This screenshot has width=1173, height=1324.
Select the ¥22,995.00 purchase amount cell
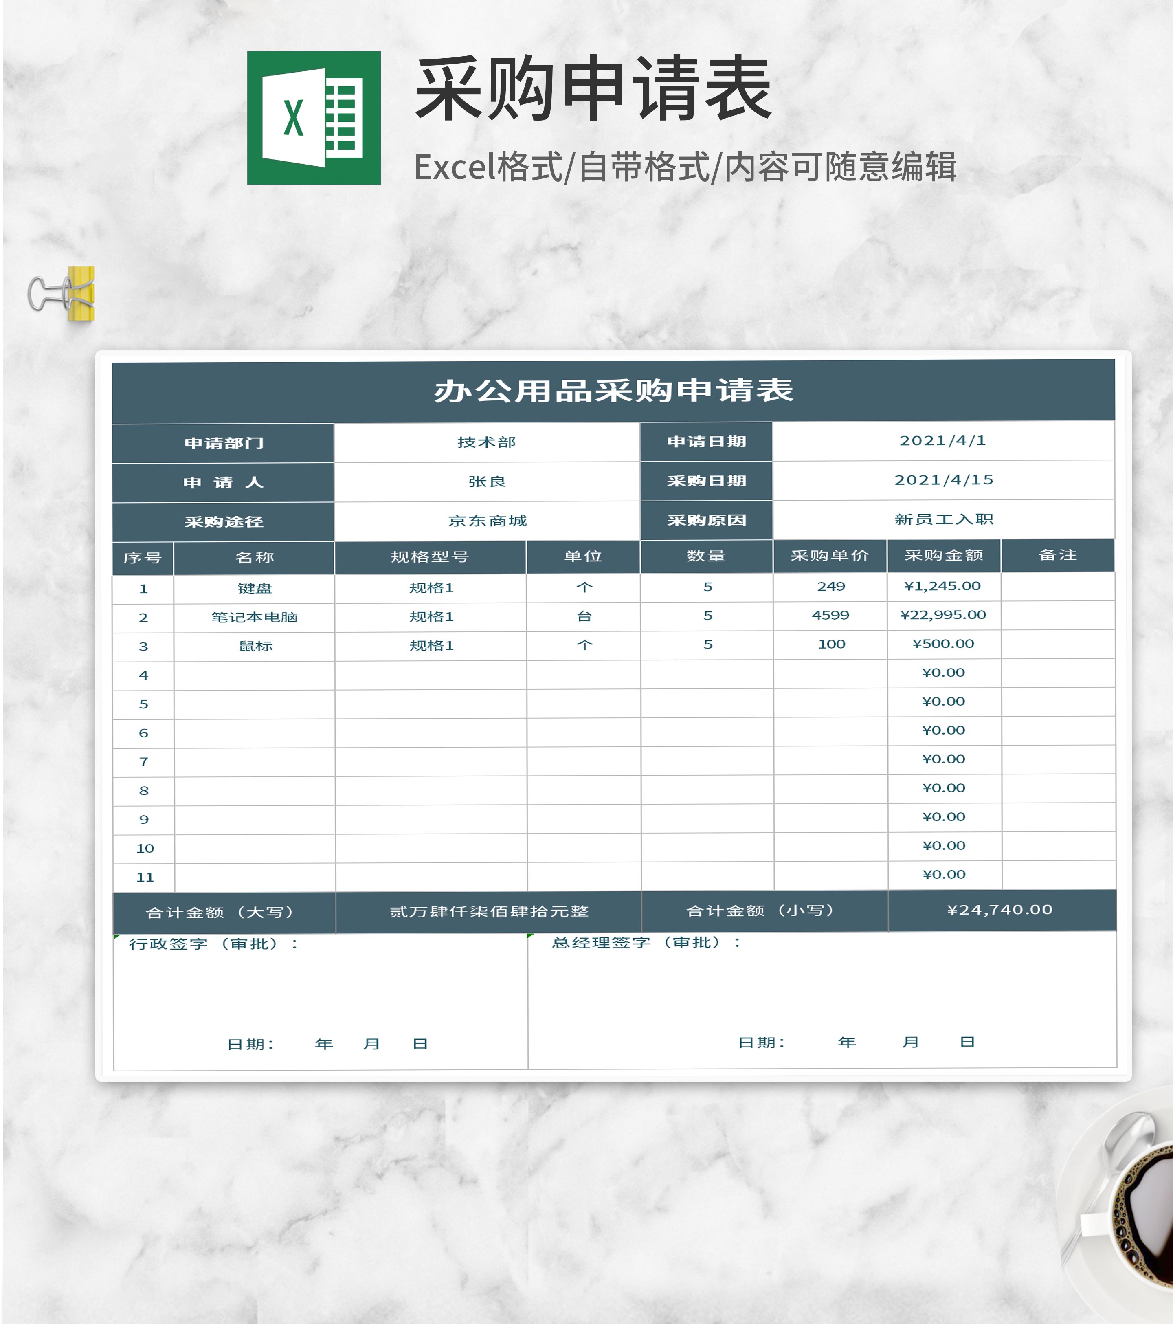[x=940, y=617]
